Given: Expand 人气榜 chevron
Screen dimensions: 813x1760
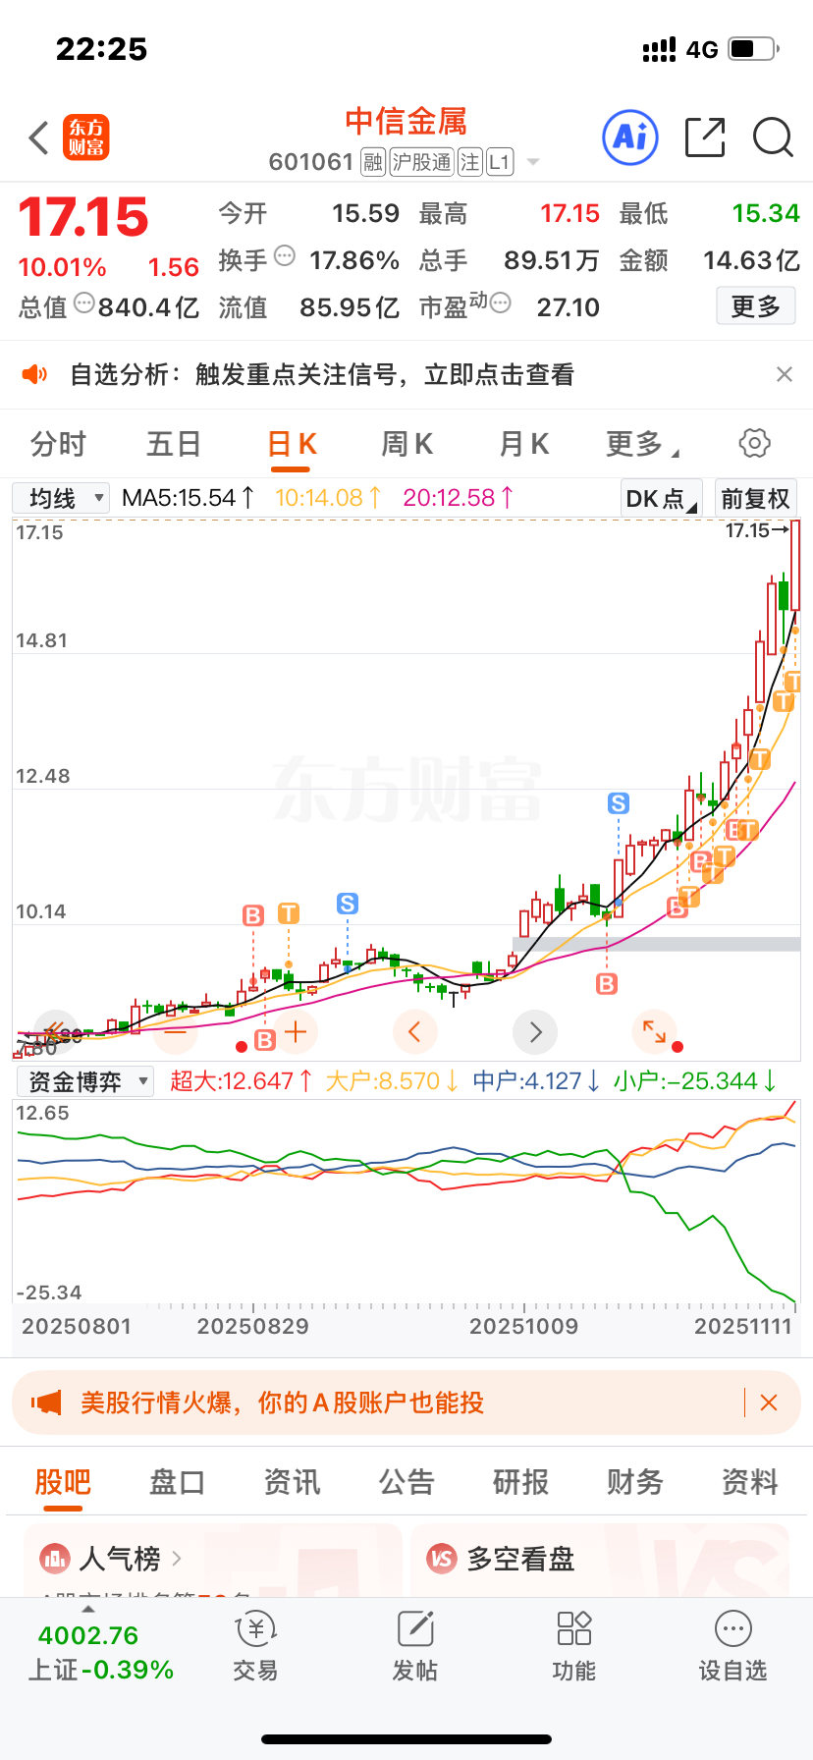Looking at the screenshot, I should point(177,1558).
